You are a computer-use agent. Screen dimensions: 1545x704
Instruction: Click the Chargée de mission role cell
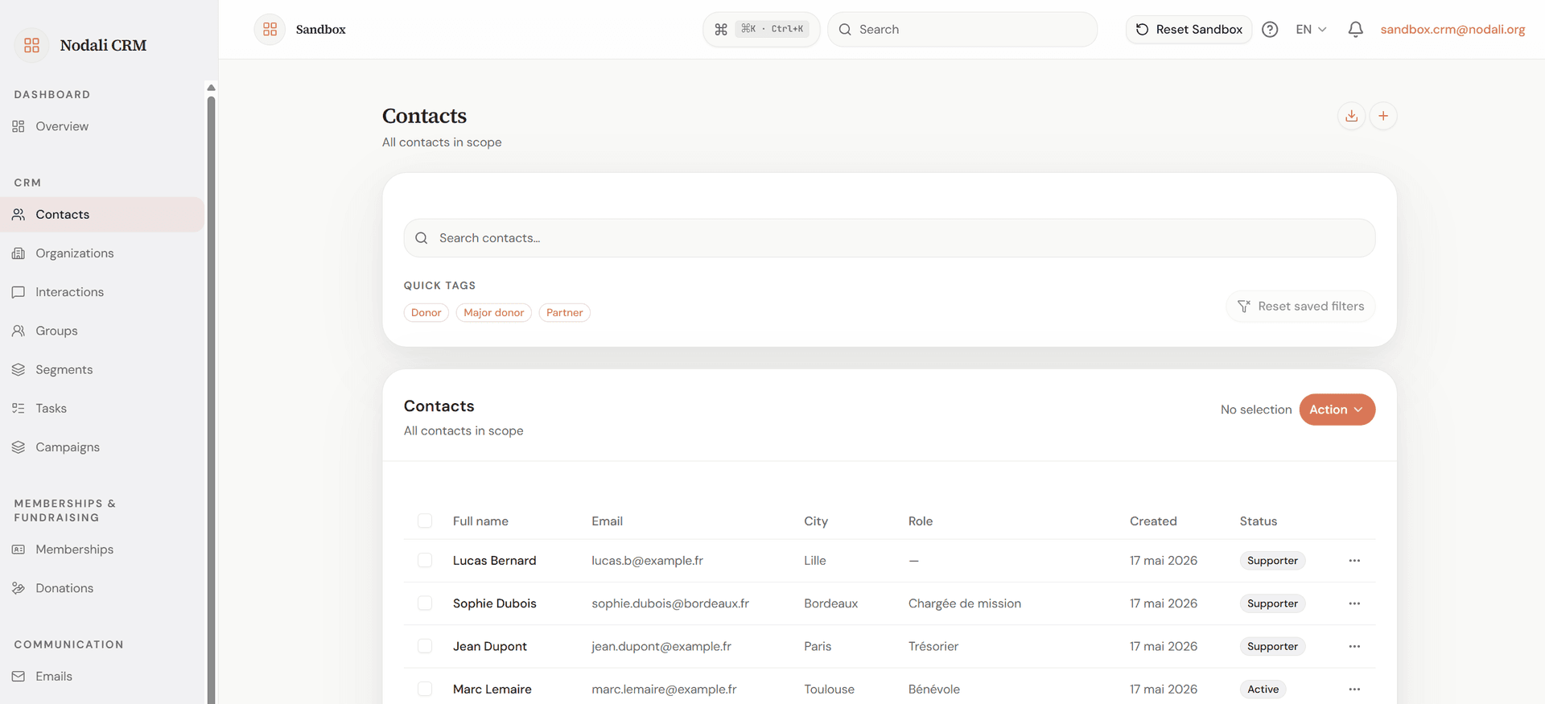pos(964,603)
